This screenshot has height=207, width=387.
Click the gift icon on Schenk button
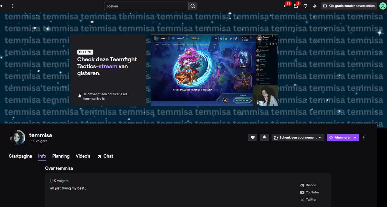click(x=276, y=138)
